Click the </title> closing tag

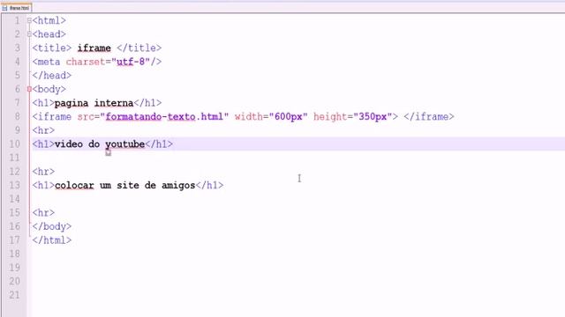[x=139, y=48]
